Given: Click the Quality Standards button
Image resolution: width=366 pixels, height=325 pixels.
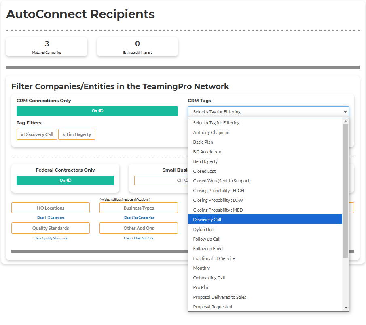Looking at the screenshot, I should click(x=50, y=228).
